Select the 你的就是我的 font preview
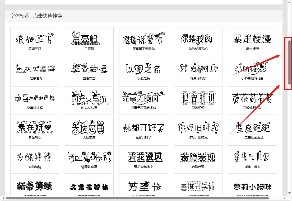The width and height of the screenshot is (292, 201). (198, 41)
